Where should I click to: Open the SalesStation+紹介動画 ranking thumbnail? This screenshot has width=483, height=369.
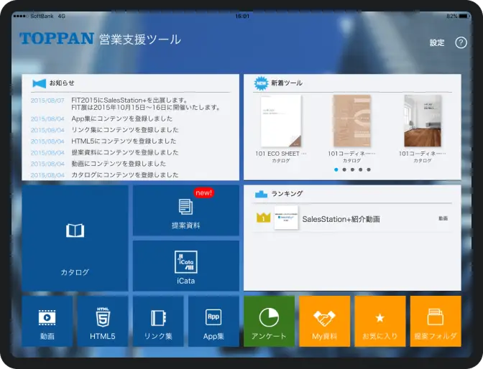(x=286, y=218)
